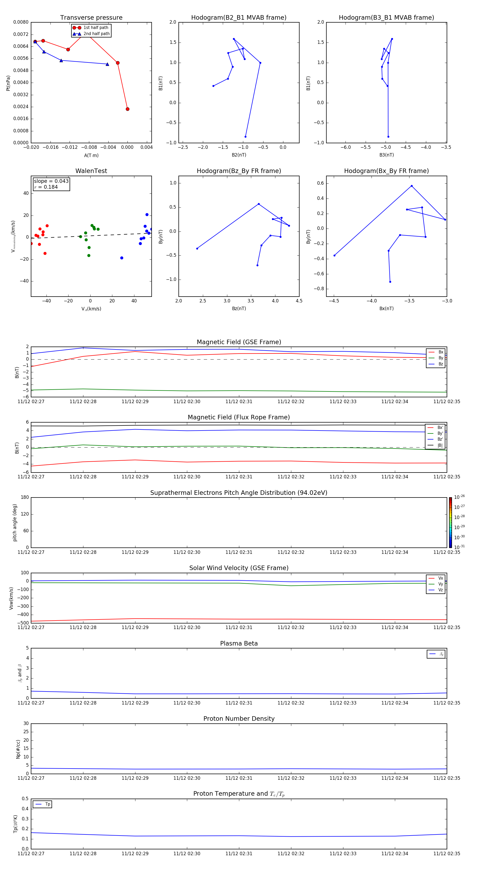
Task: Click the 'Bx(nT)' x-axis label
Action: [x=386, y=309]
